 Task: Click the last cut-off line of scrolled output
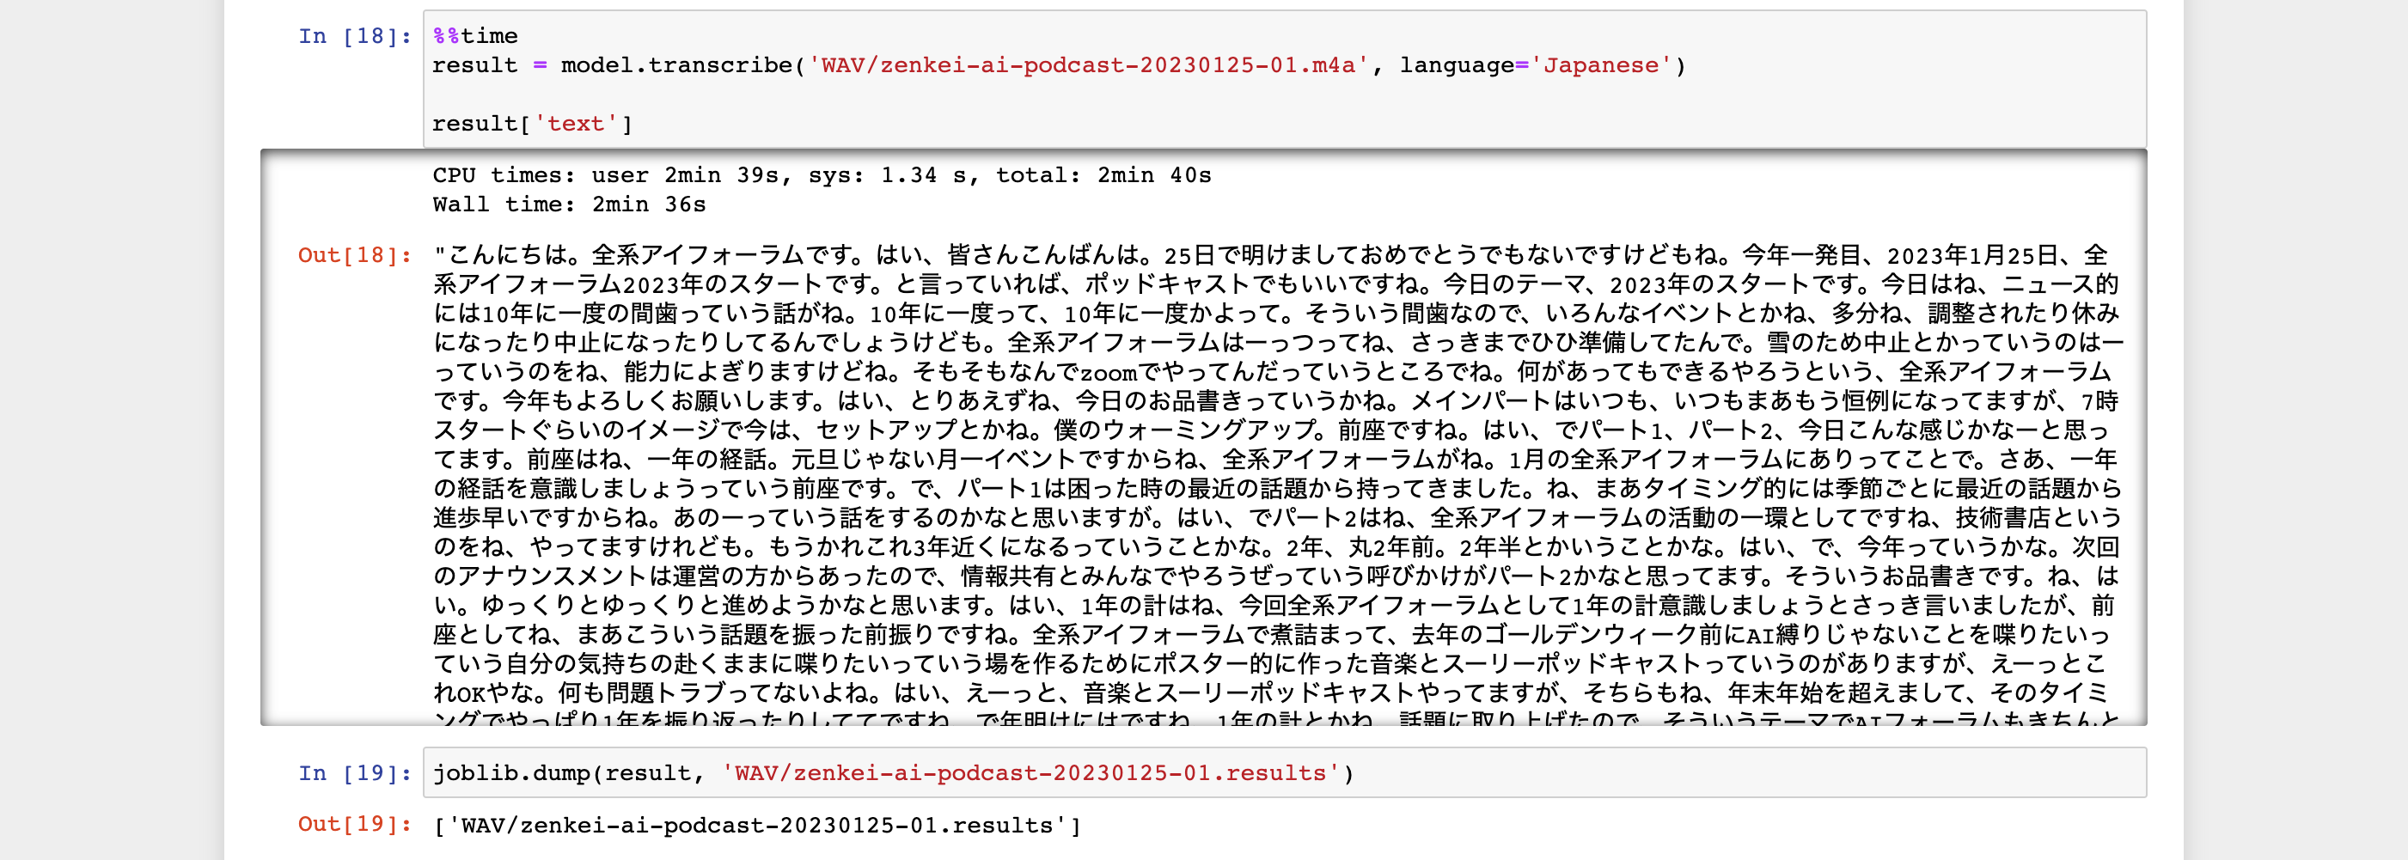[x=1271, y=718]
